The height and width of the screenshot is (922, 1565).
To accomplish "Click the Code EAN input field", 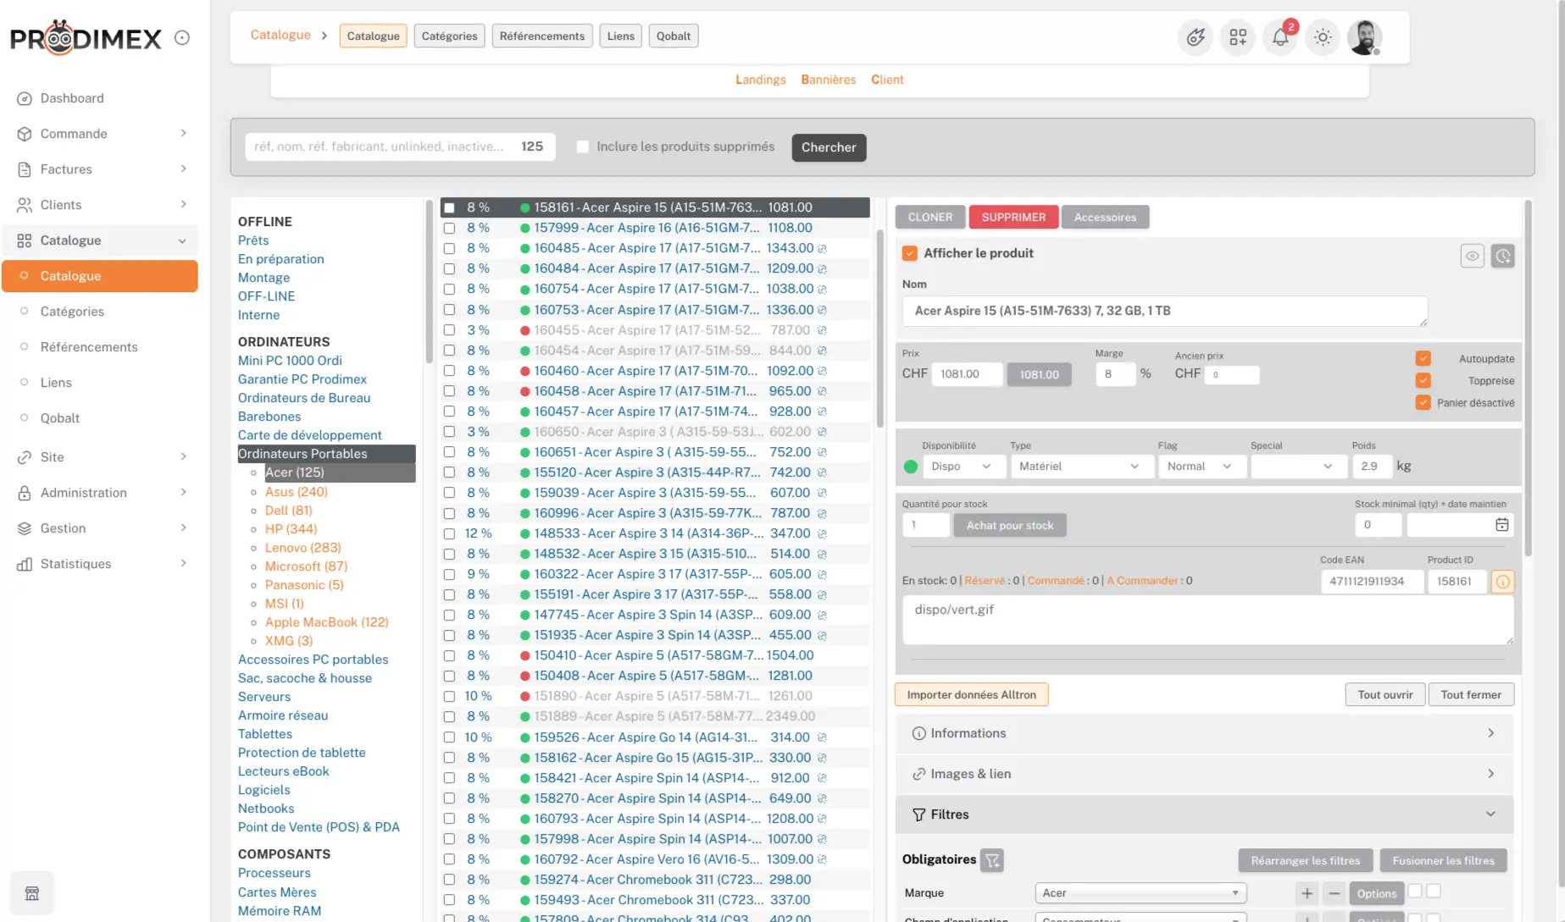I will click(1372, 582).
